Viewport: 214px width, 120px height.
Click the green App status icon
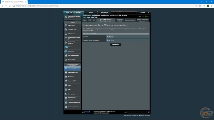pyautogui.click(x=140, y=16)
